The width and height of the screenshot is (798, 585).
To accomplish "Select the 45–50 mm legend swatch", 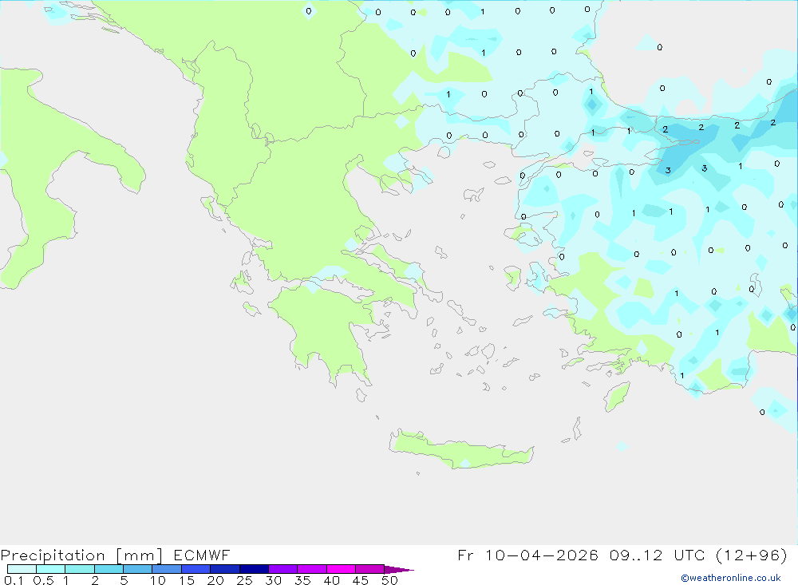I will [x=370, y=569].
